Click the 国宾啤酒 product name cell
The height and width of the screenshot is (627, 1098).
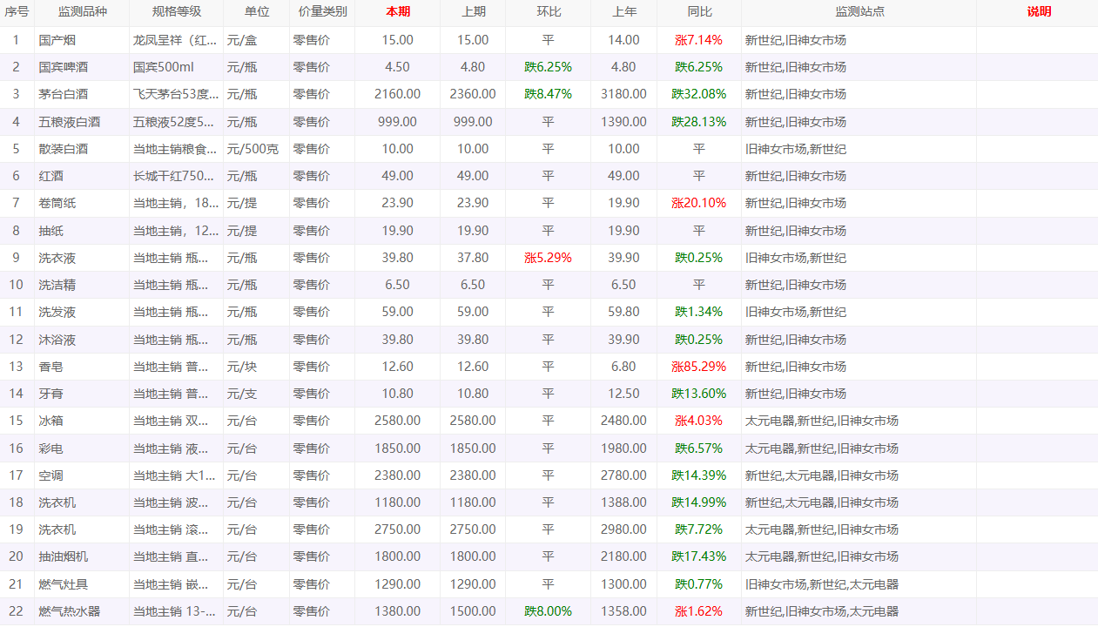pyautogui.click(x=64, y=67)
